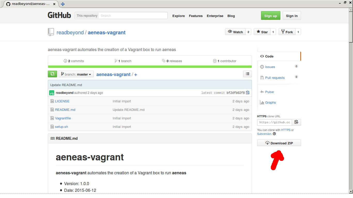View the 2 commits link
Screen dimensions: 353x198
[74, 61]
